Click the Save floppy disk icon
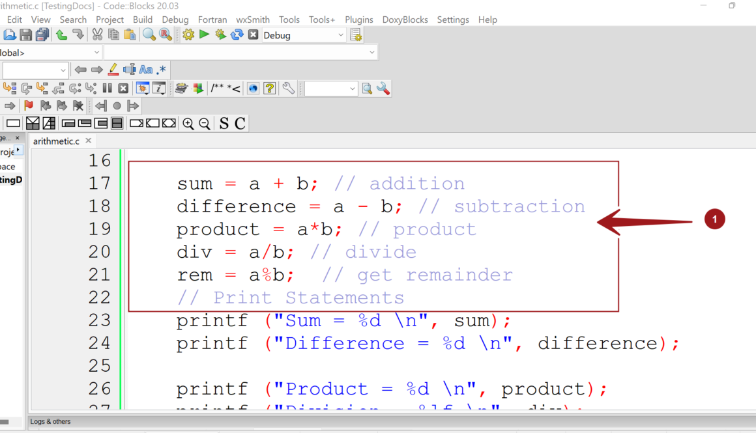 pos(26,35)
